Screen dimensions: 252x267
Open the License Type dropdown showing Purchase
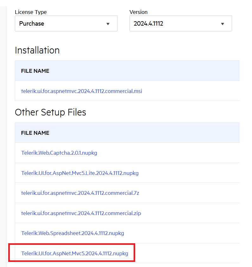66,23
